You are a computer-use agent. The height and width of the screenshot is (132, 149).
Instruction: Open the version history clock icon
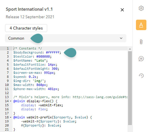coord(141,76)
